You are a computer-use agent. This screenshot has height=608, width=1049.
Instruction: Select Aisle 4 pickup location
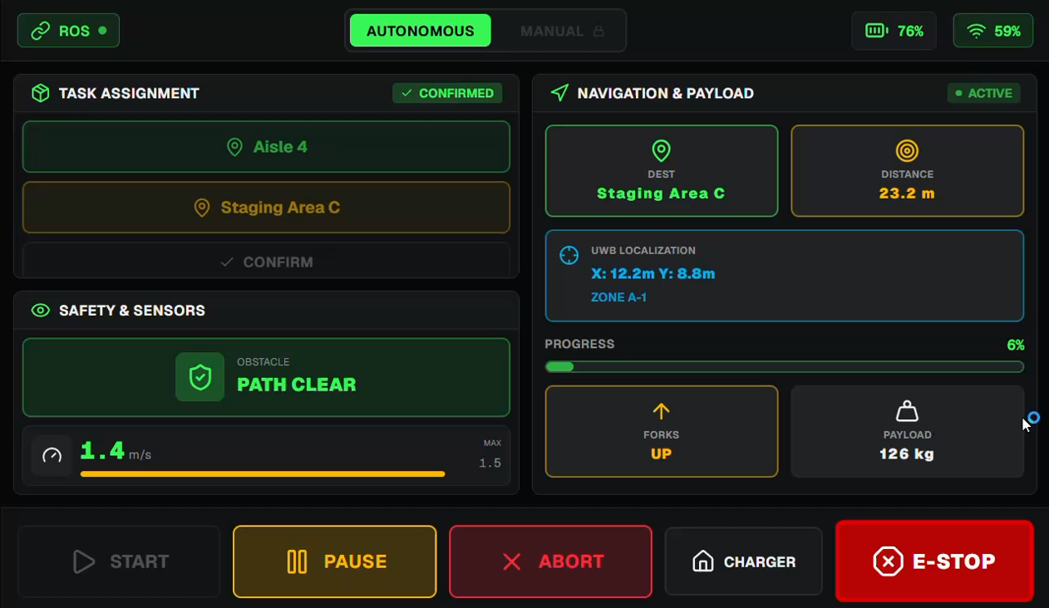266,147
